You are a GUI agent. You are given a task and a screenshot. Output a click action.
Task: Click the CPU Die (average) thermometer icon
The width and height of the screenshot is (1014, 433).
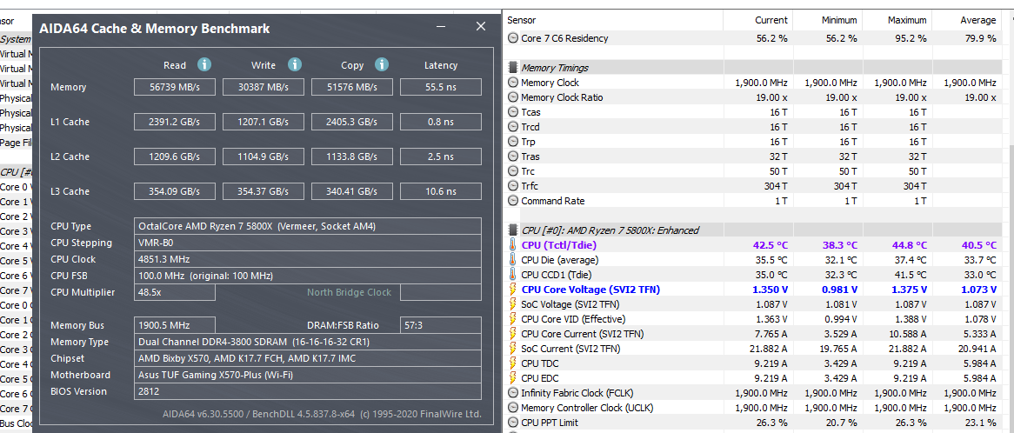tap(513, 260)
